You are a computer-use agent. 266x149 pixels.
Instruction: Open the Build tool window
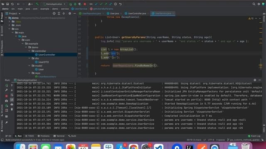tap(72, 136)
